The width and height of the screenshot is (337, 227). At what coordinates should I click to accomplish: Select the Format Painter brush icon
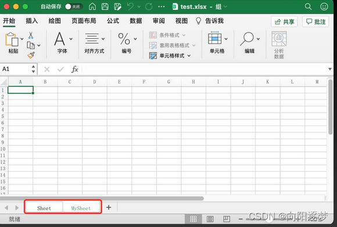[31, 55]
